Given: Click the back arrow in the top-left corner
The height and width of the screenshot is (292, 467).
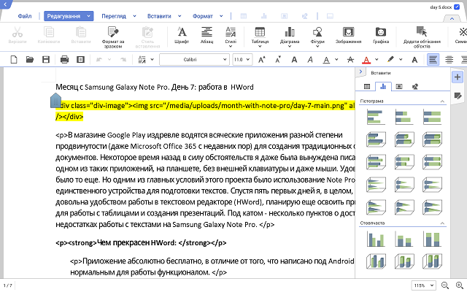Looking at the screenshot, I should [5, 4].
